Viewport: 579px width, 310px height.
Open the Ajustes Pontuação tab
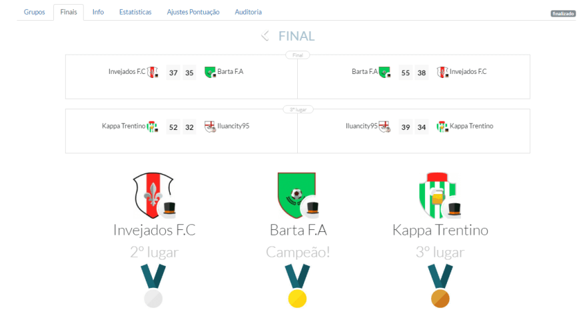pyautogui.click(x=193, y=12)
